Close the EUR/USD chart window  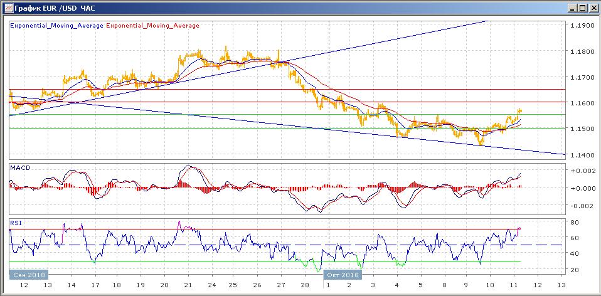(593, 8)
